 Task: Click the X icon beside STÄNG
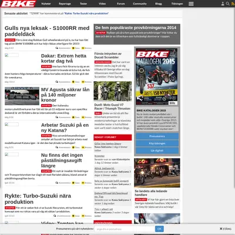click(221, 229)
